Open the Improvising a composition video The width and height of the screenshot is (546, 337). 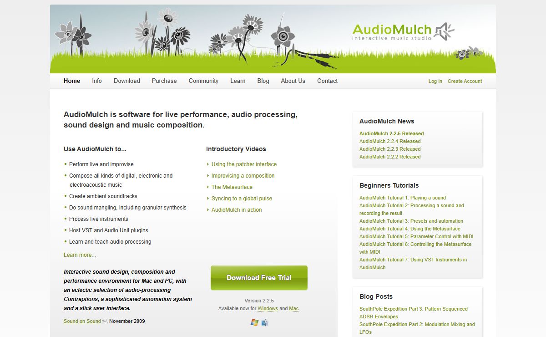pyautogui.click(x=243, y=176)
